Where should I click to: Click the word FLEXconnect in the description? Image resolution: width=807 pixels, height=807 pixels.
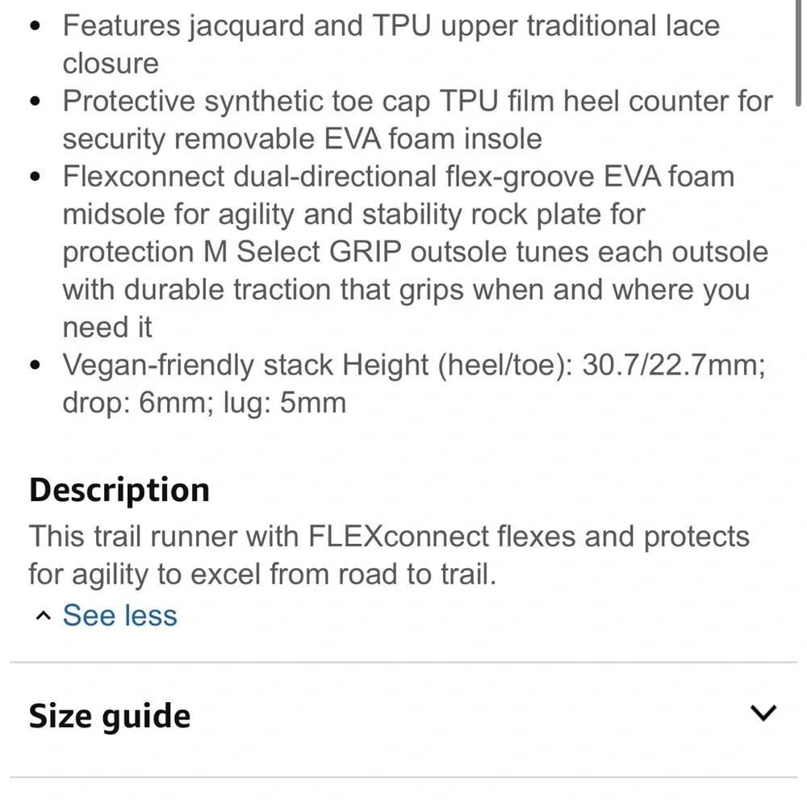398,537
